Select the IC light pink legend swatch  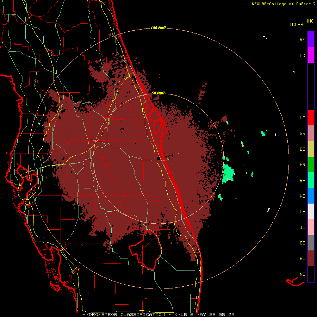[x=311, y=227]
